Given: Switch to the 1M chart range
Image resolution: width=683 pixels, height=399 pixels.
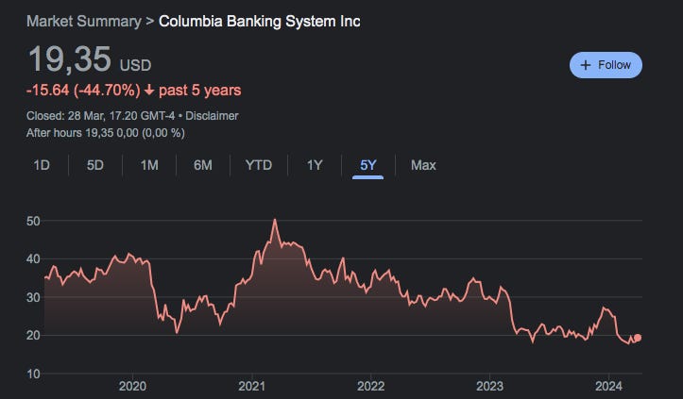Looking at the screenshot, I should point(149,165).
